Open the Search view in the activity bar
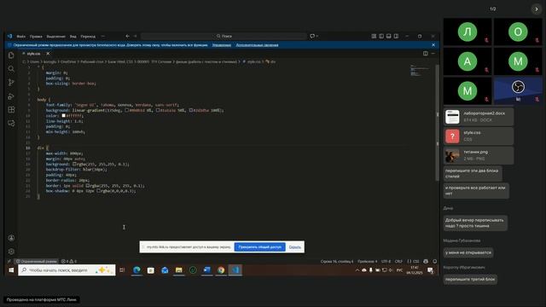The height and width of the screenshot is (307, 546). point(11,69)
